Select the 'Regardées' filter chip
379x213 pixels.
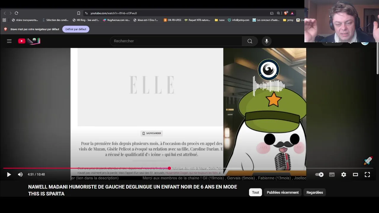tap(315, 192)
